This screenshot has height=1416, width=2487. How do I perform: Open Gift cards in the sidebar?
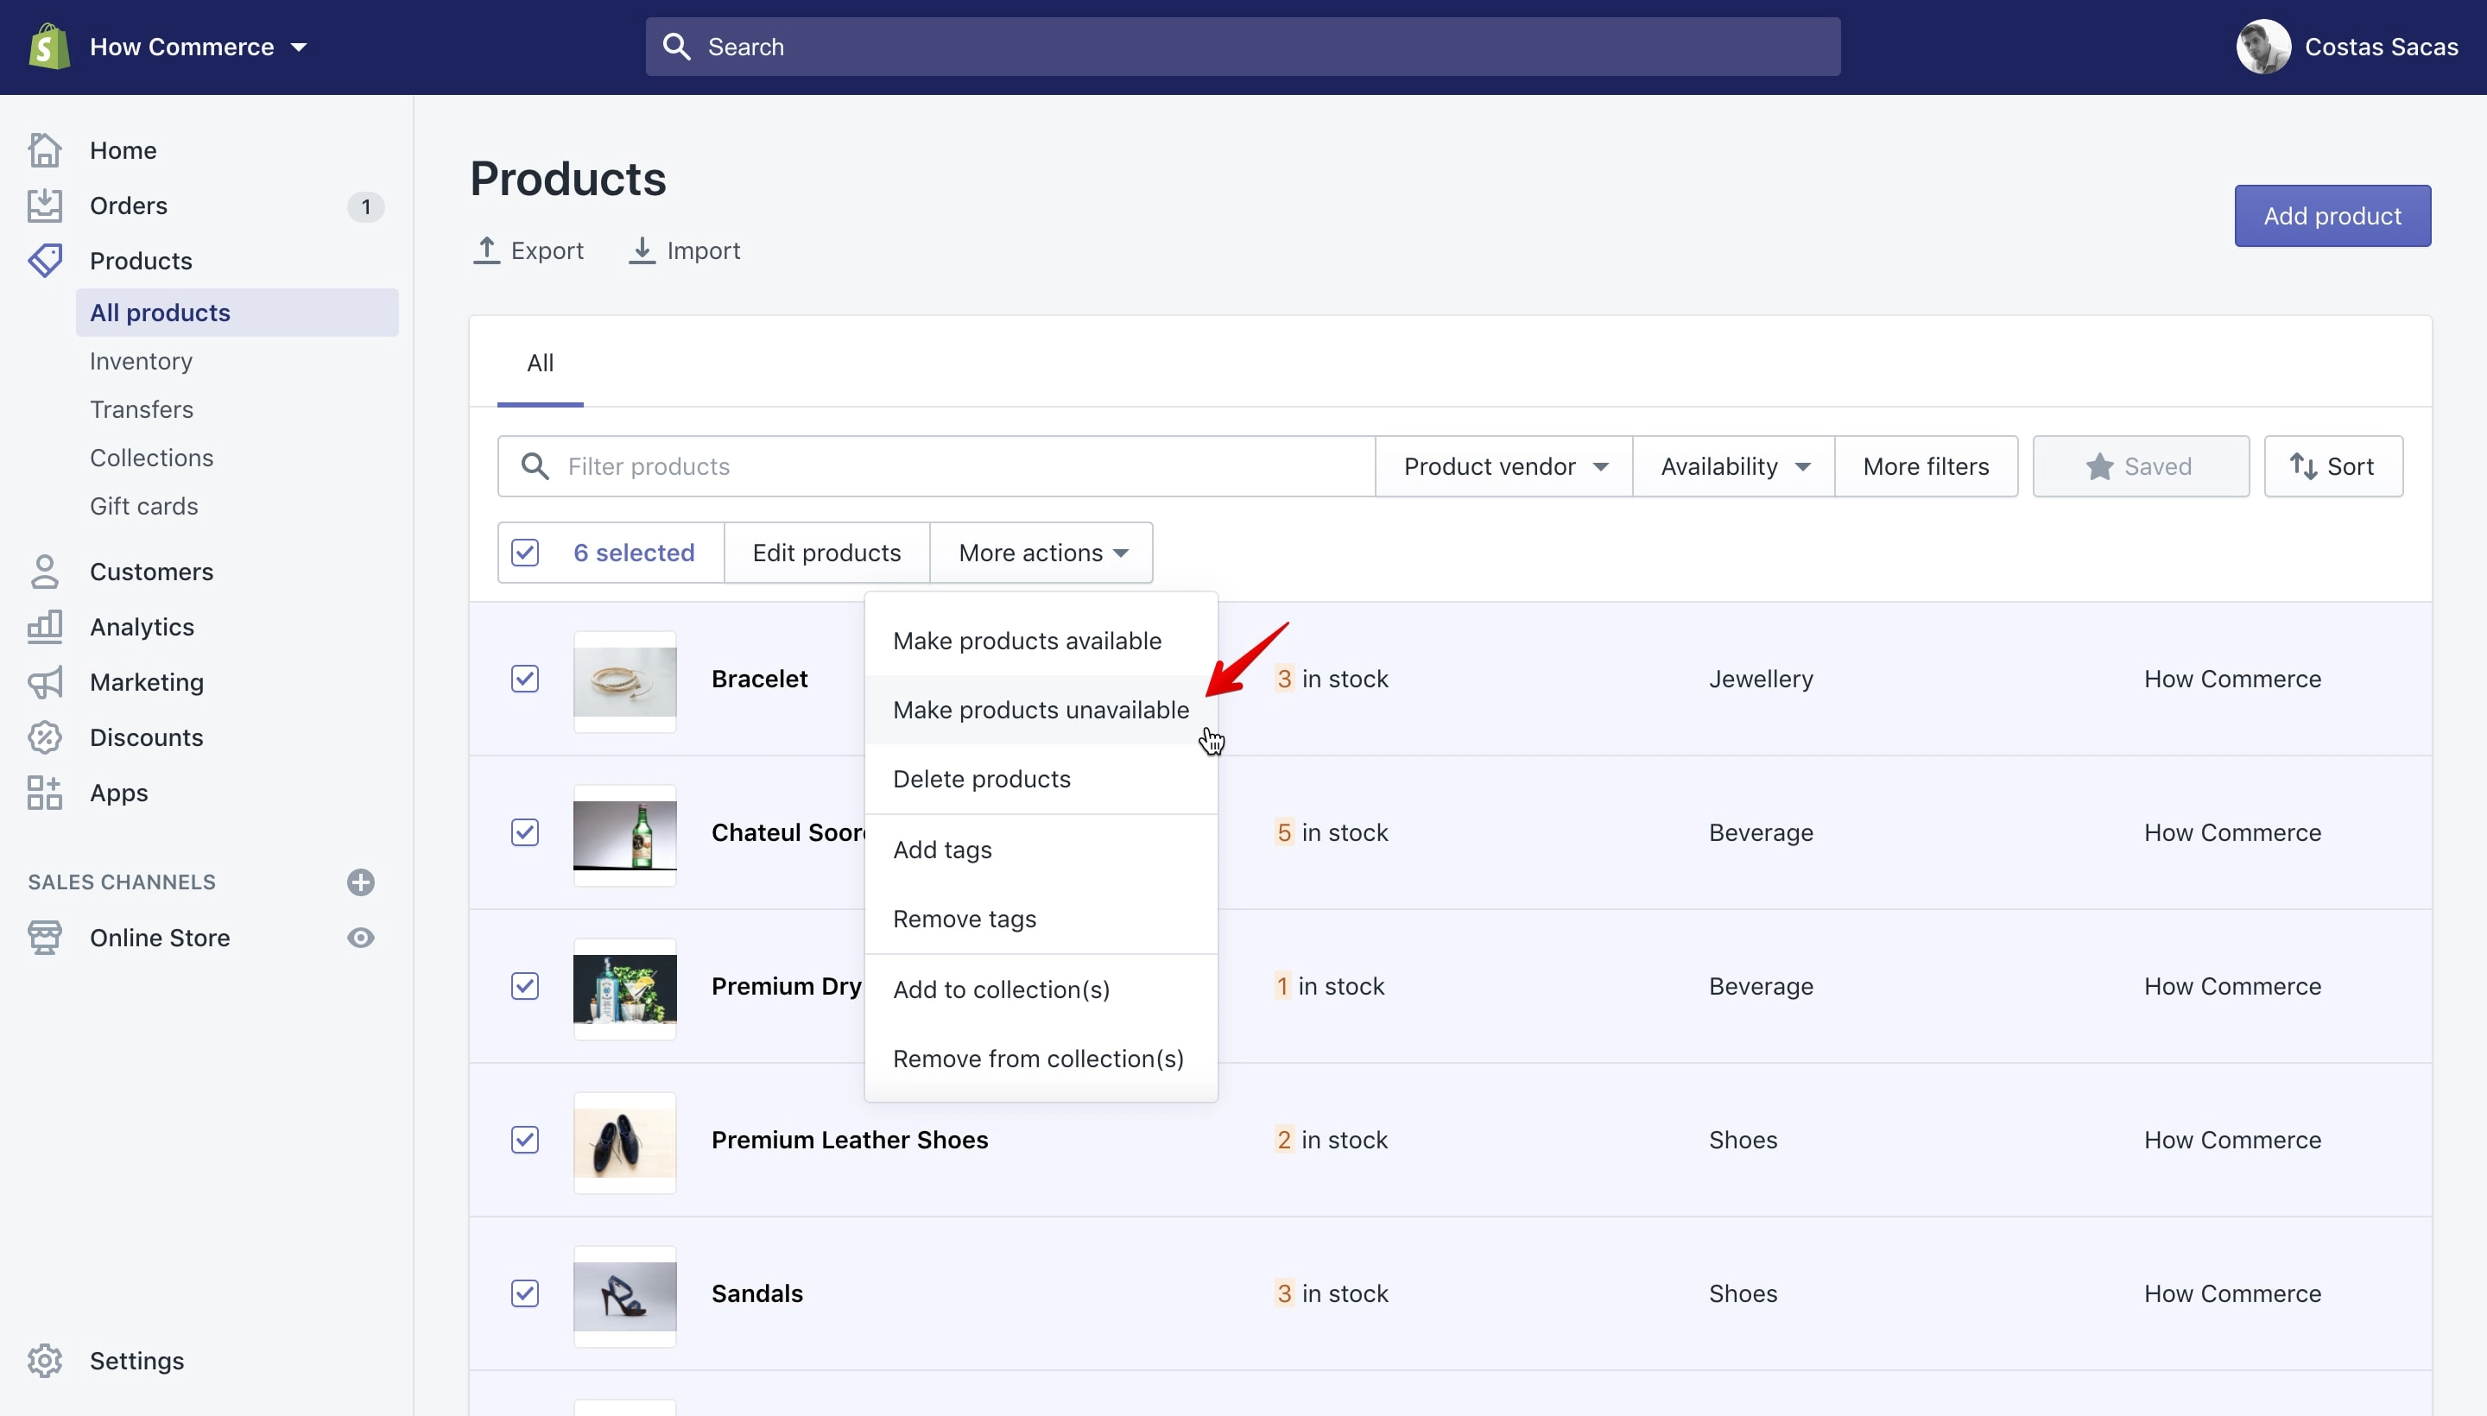coord(144,507)
